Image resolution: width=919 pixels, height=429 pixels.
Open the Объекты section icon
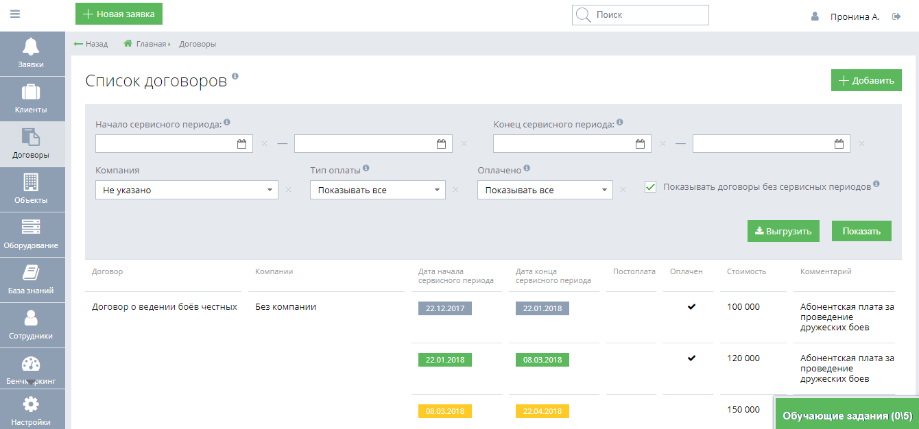(32, 188)
